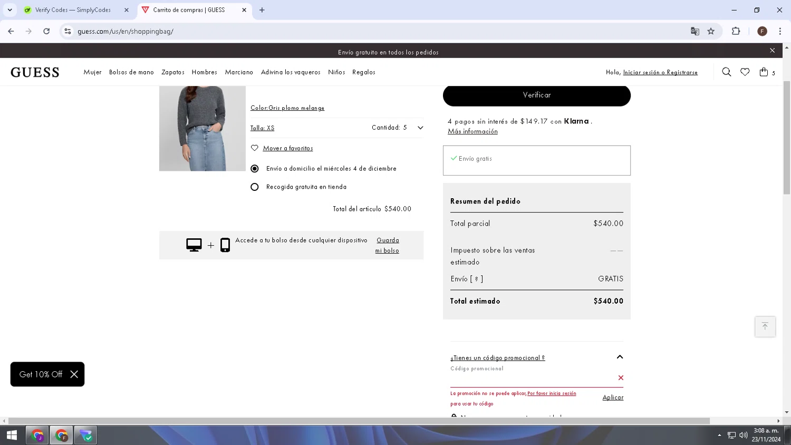Open Klarna Más información link
The height and width of the screenshot is (445, 791).
[472, 131]
